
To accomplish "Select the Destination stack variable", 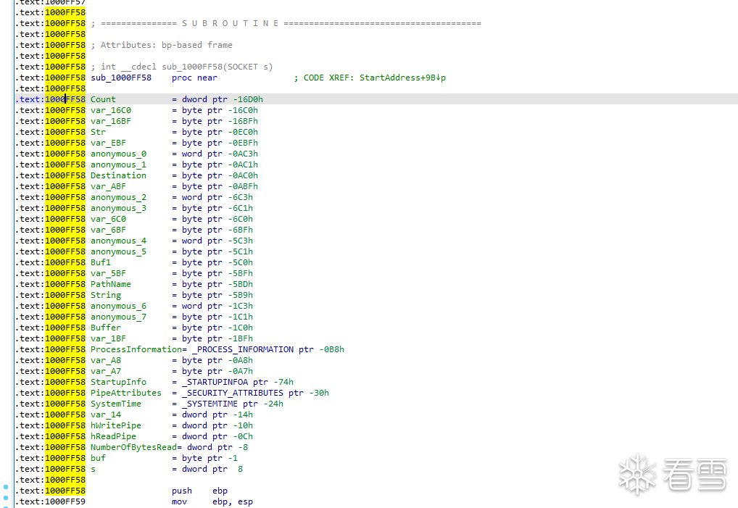I will (118, 175).
